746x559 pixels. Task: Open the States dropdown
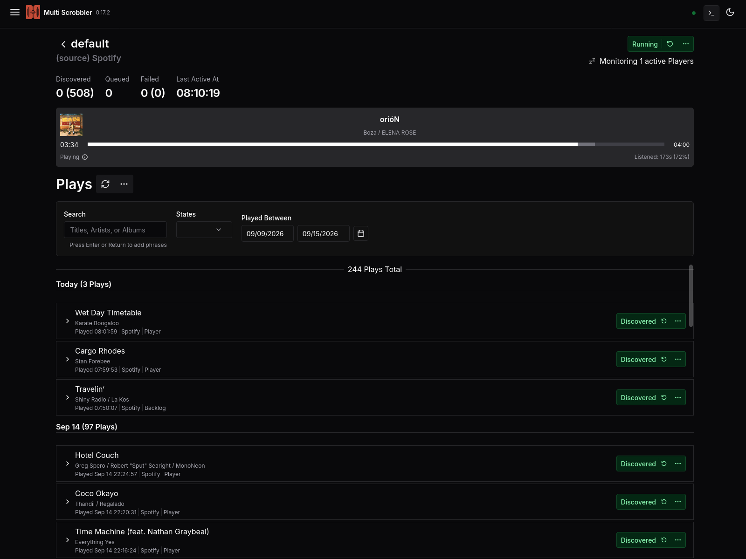[204, 230]
